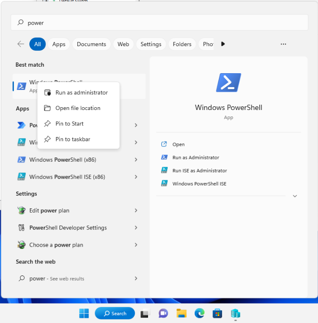This screenshot has height=323, width=318.
Task: Launch Microsoft Edge from the taskbar
Action: [x=199, y=313]
